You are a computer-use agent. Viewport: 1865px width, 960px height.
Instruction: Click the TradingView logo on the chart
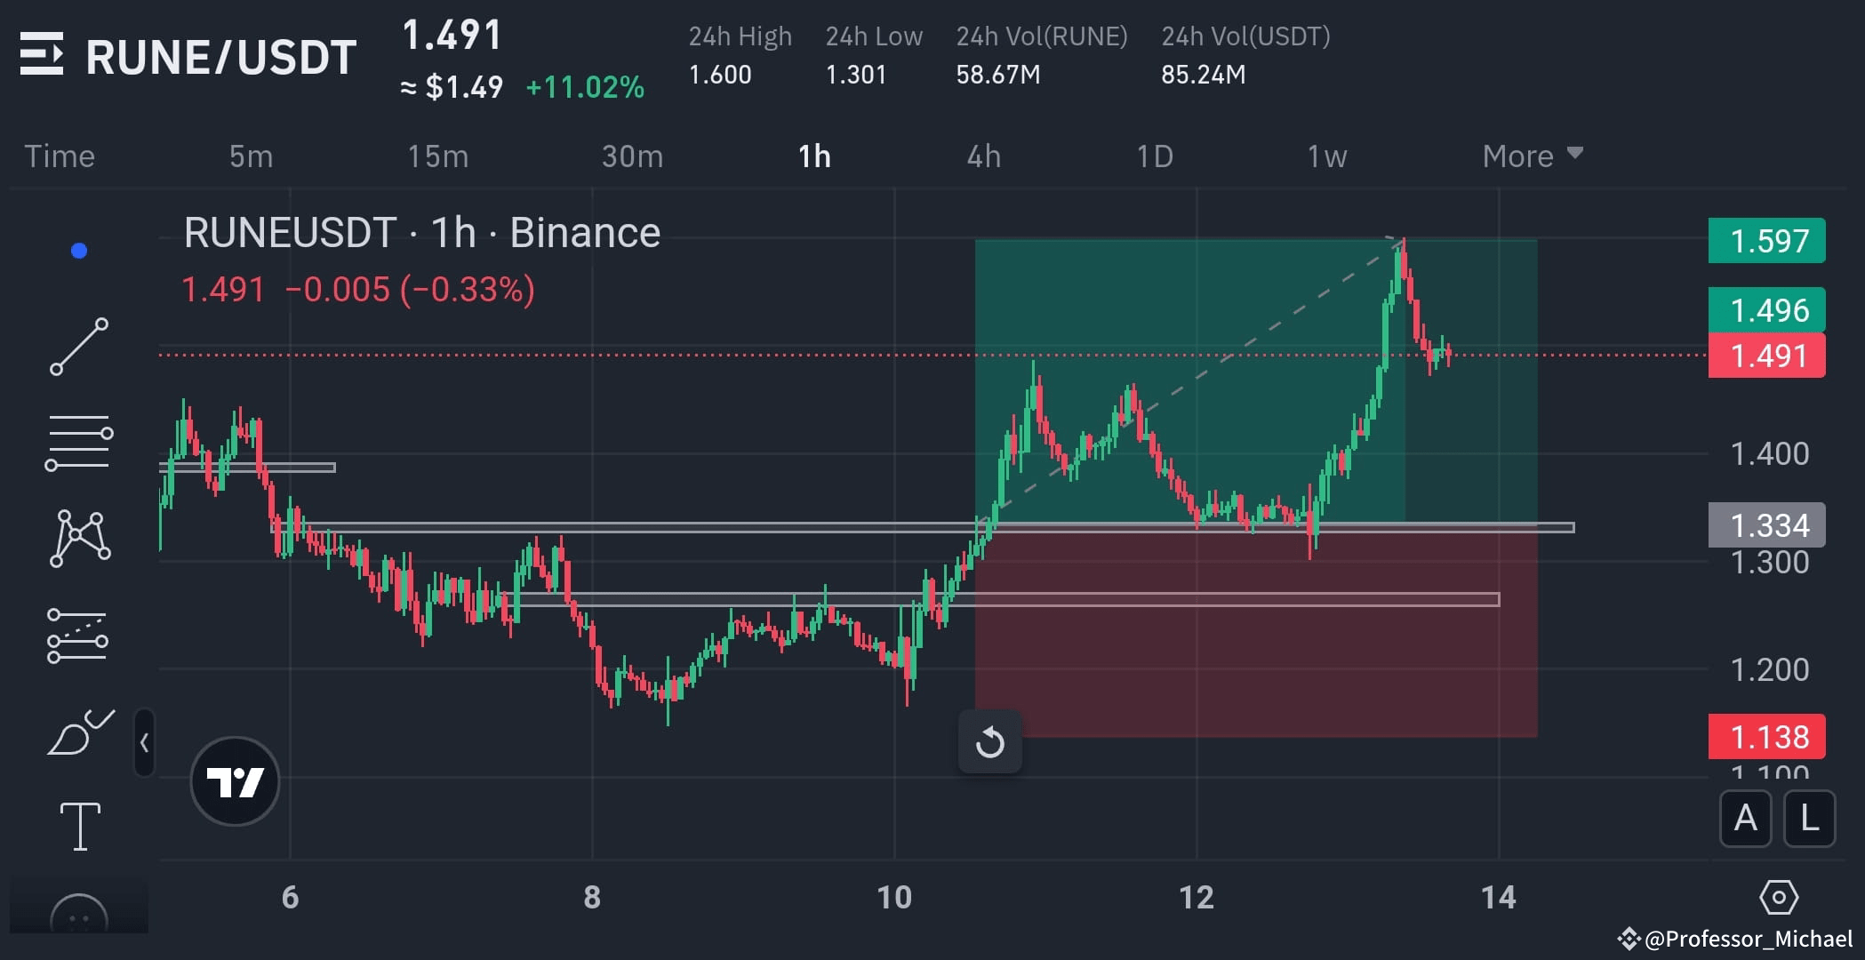point(235,780)
